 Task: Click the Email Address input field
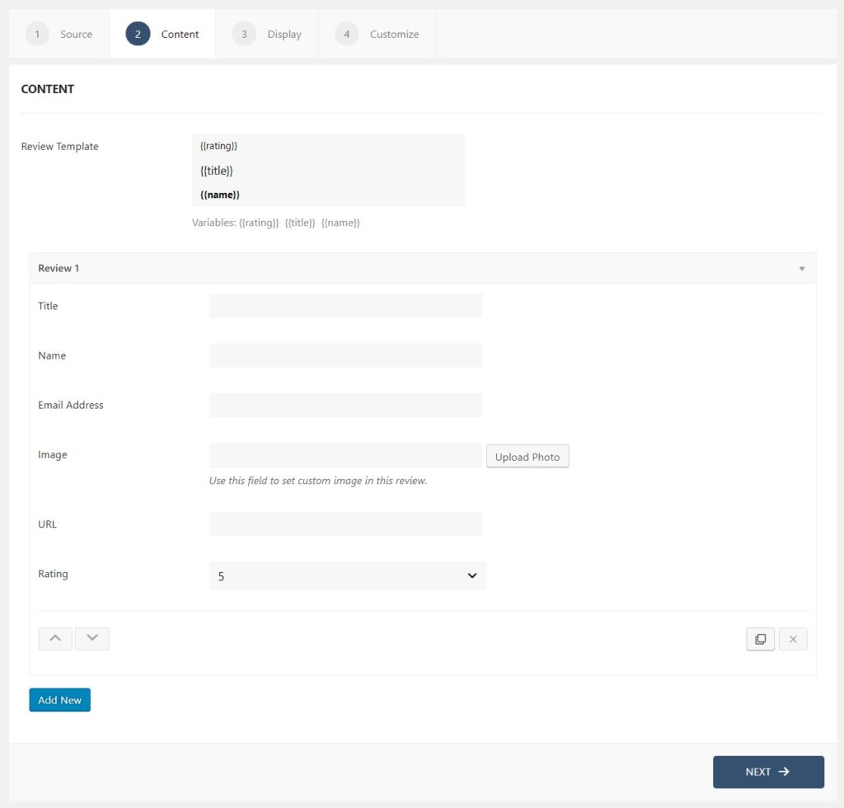point(346,405)
